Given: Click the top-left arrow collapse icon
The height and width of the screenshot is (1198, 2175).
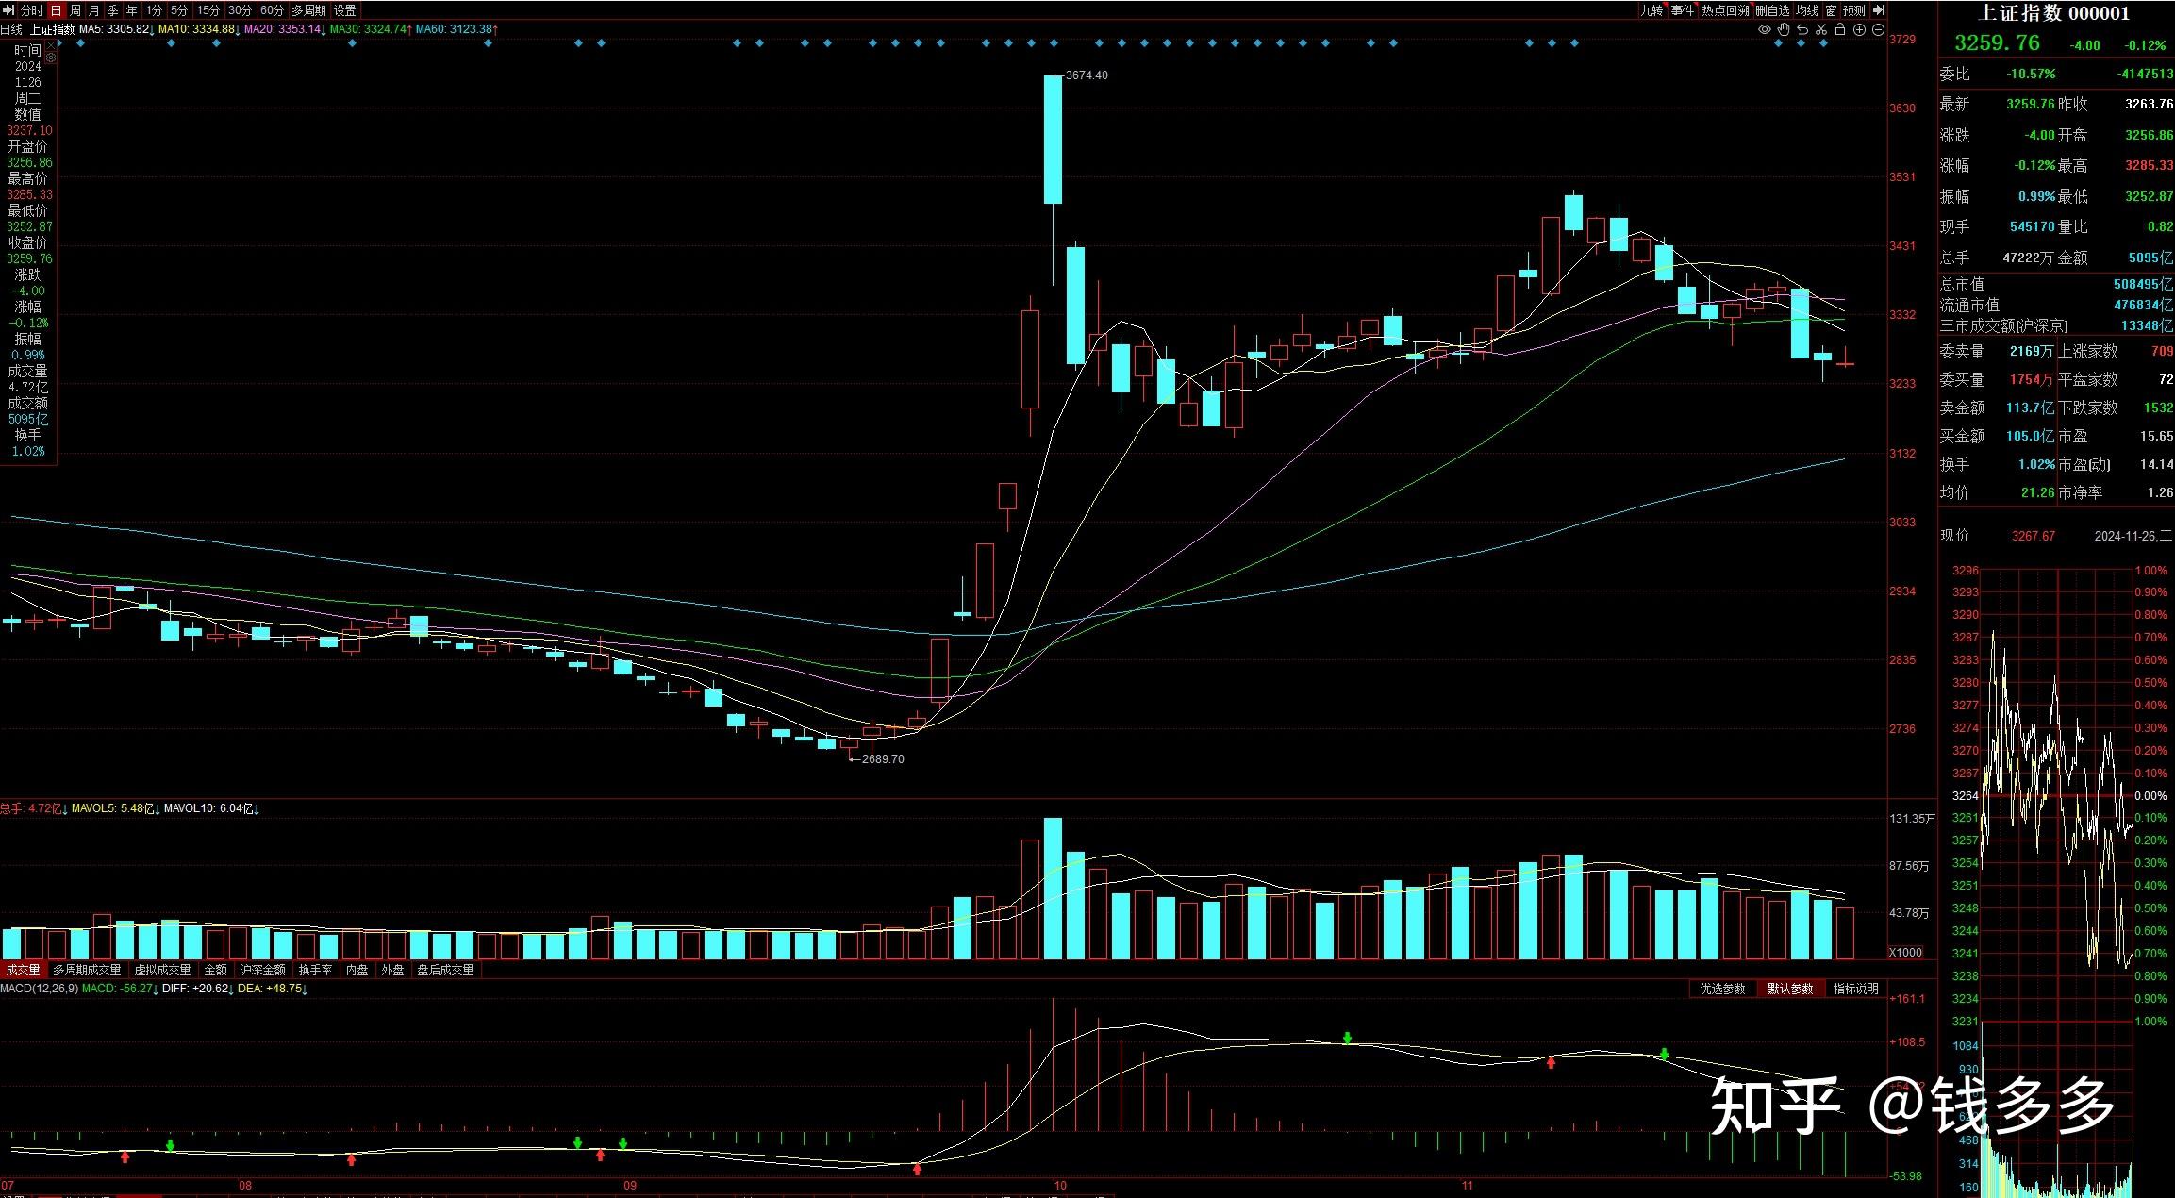Looking at the screenshot, I should 8,10.
